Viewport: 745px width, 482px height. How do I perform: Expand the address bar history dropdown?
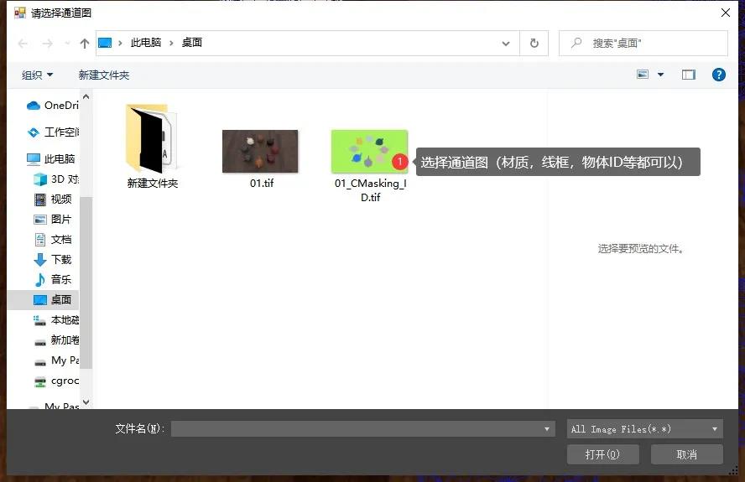point(506,43)
